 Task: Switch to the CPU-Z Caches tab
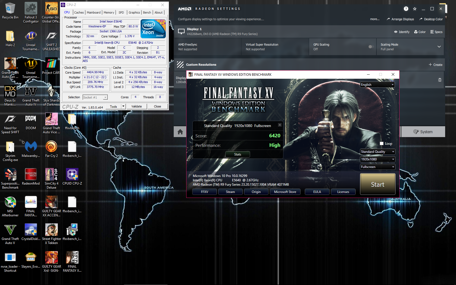coord(79,12)
